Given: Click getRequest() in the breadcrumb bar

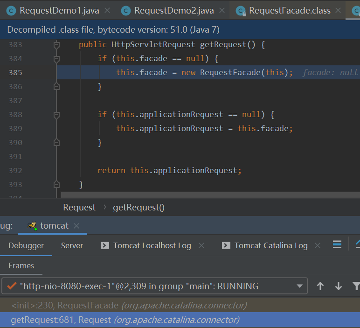Looking at the screenshot, I should click(138, 207).
